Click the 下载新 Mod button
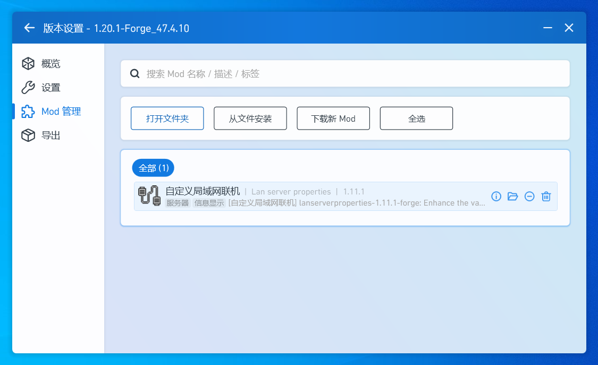This screenshot has width=598, height=365. click(333, 118)
